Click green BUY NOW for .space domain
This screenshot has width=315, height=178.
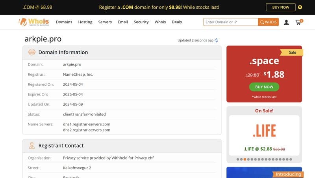pyautogui.click(x=264, y=87)
